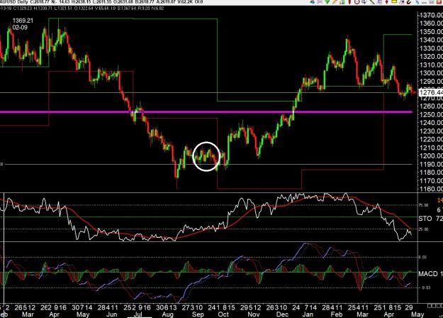Screen dimensions: 443x318
Task: Click the Sep month label on time axis
Action: [198, 314]
